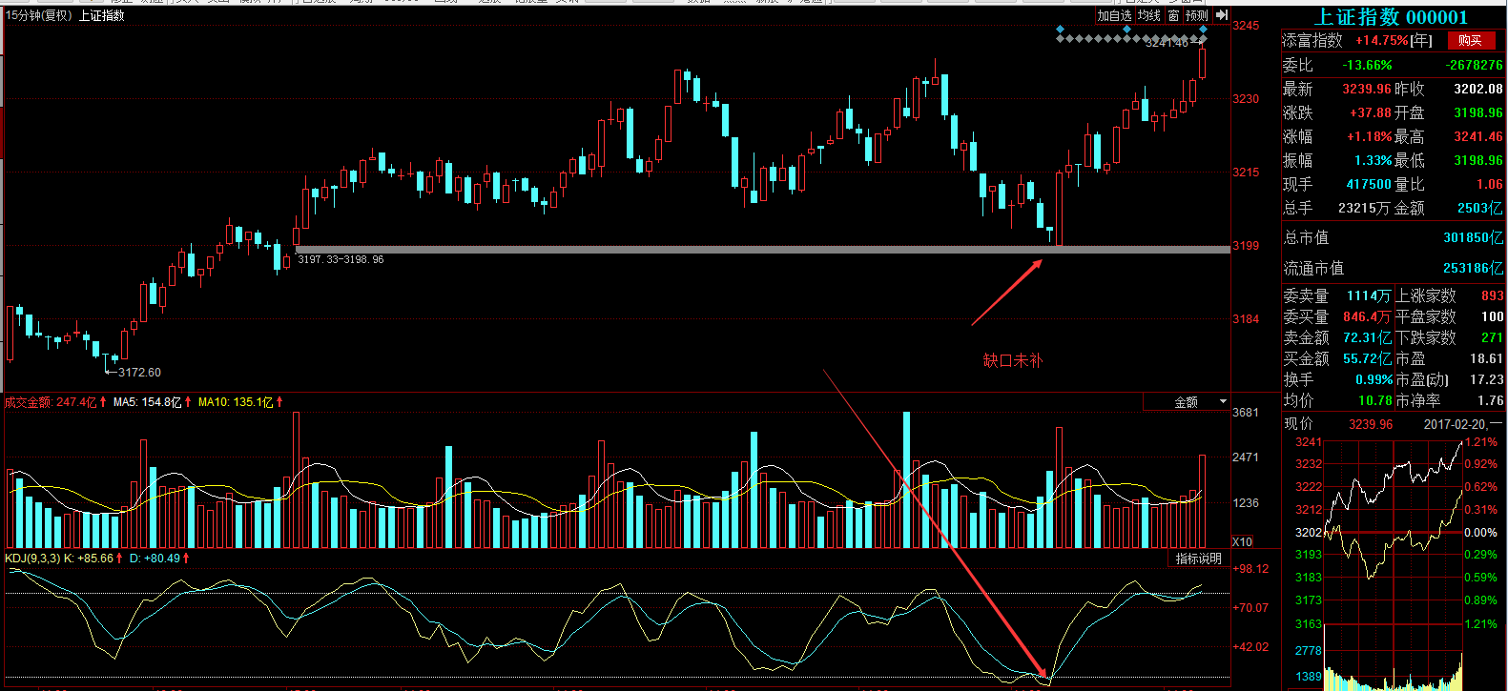Collapse the side panel with the arrow-to-bar icon

tap(1221, 15)
